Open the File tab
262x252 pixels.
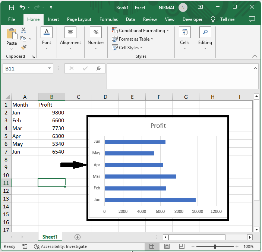tap(12, 19)
